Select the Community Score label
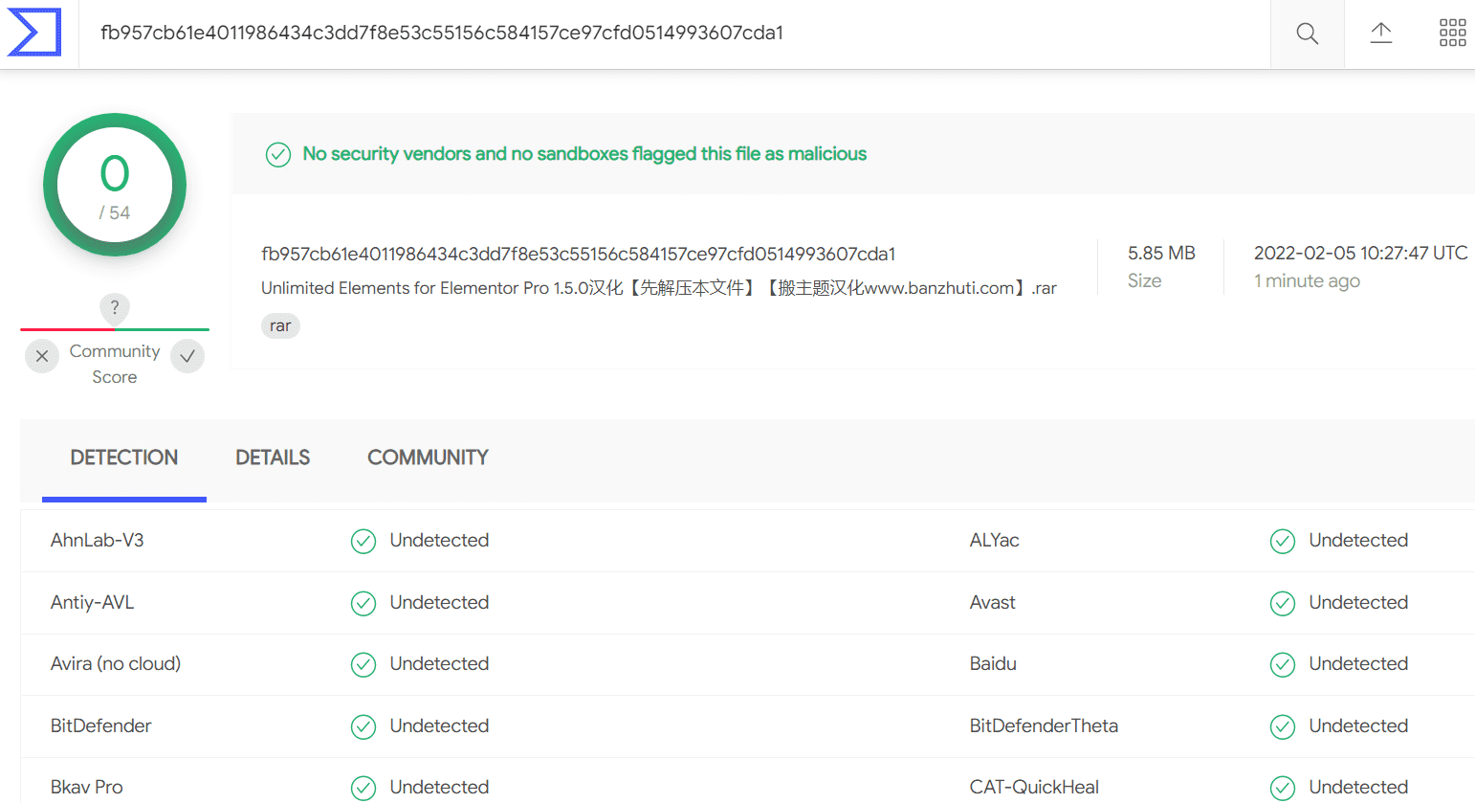This screenshot has height=803, width=1475. click(115, 364)
